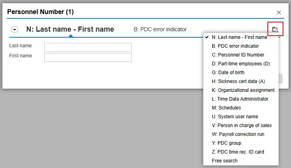Screen dimensions: 291x168
Task: Collapse the search criteria arrow button
Action: (x=15, y=30)
